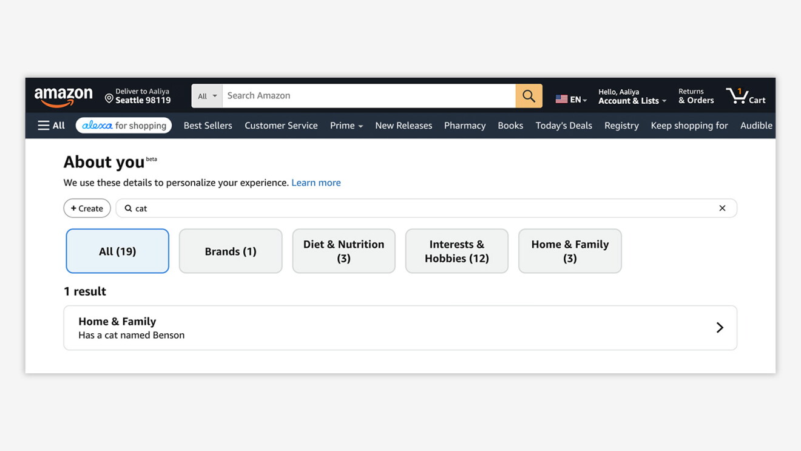The height and width of the screenshot is (451, 801).
Task: Click the 1 result text
Action: pyautogui.click(x=85, y=291)
